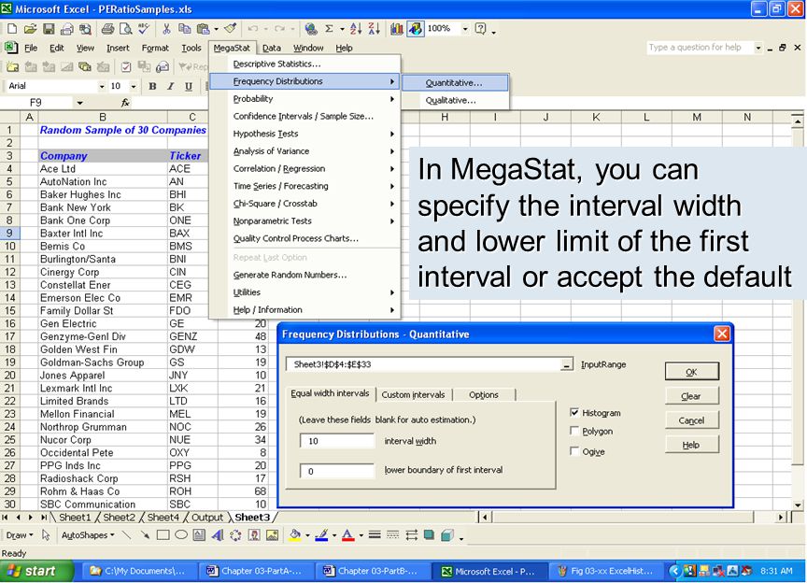This screenshot has height=583, width=807.
Task: Switch to the Sheet1 worksheet tab
Action: click(75, 517)
